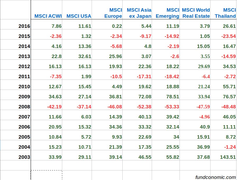This screenshot has width=237, height=180.
Task: Select MSCI Europe 2014 value -5.68
Action: [x=116, y=46]
